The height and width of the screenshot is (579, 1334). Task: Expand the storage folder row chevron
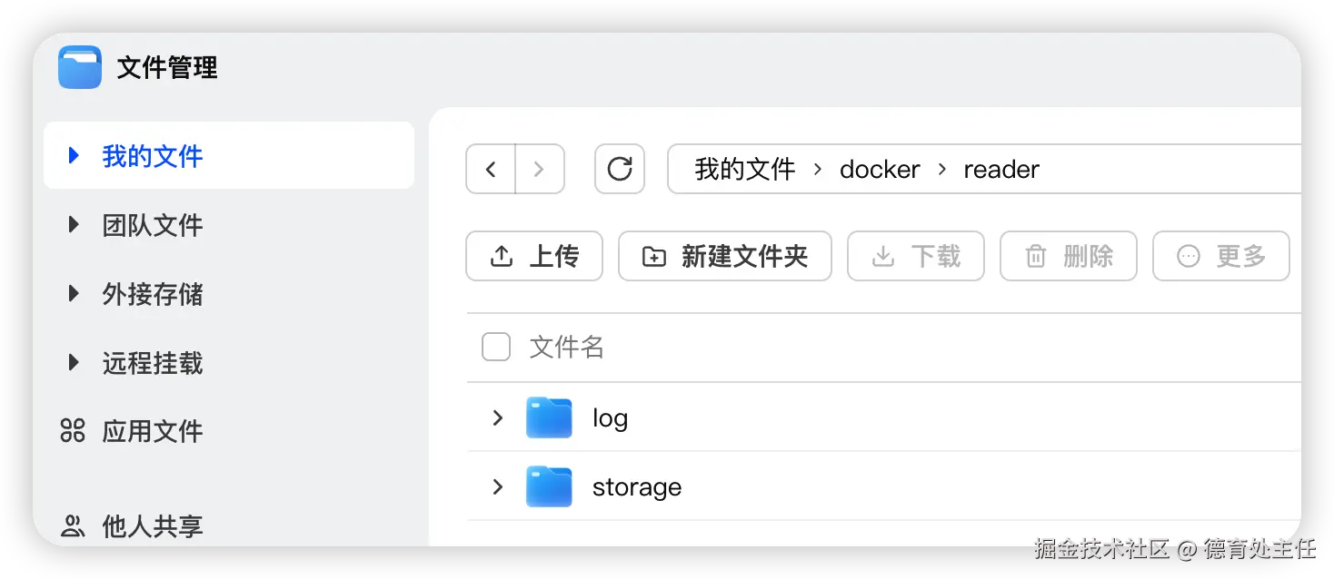[x=497, y=486]
